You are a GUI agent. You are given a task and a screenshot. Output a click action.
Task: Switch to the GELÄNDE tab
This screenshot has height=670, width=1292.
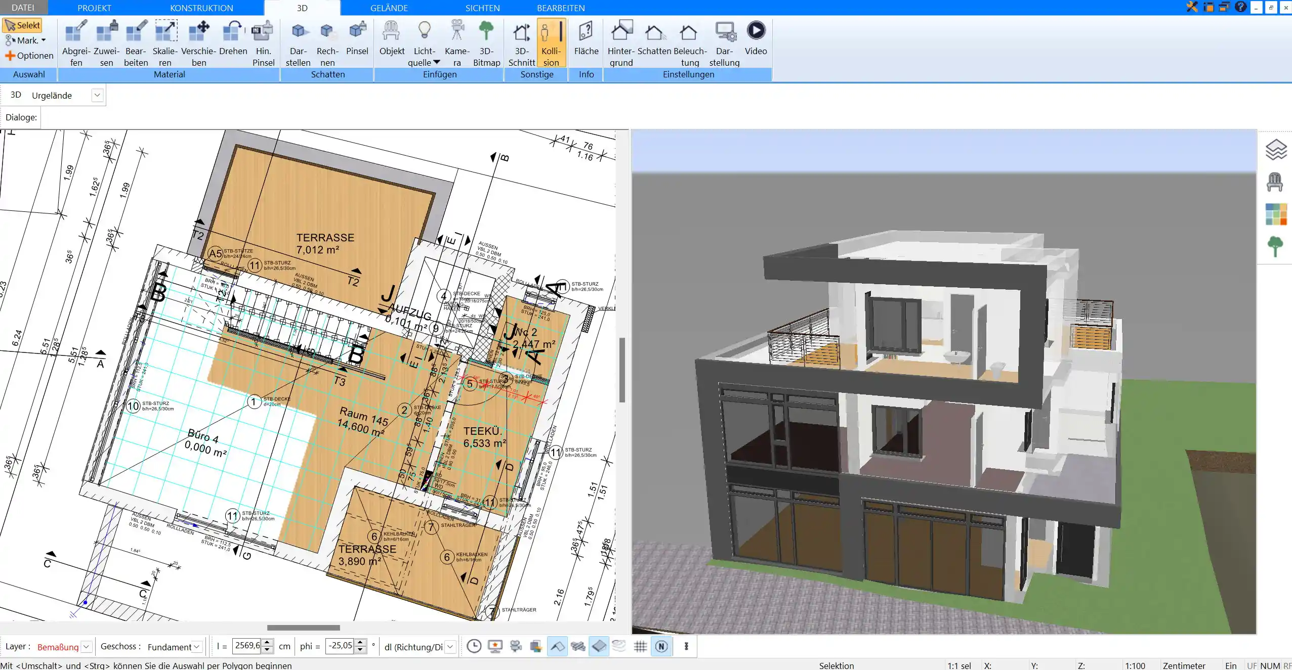389,8
